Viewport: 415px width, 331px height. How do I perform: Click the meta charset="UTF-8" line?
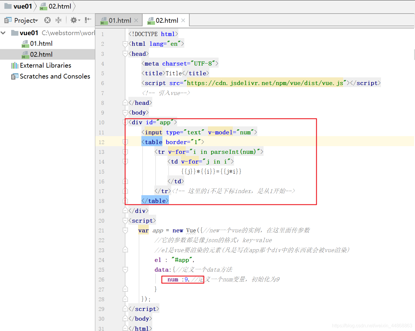[x=180, y=63]
